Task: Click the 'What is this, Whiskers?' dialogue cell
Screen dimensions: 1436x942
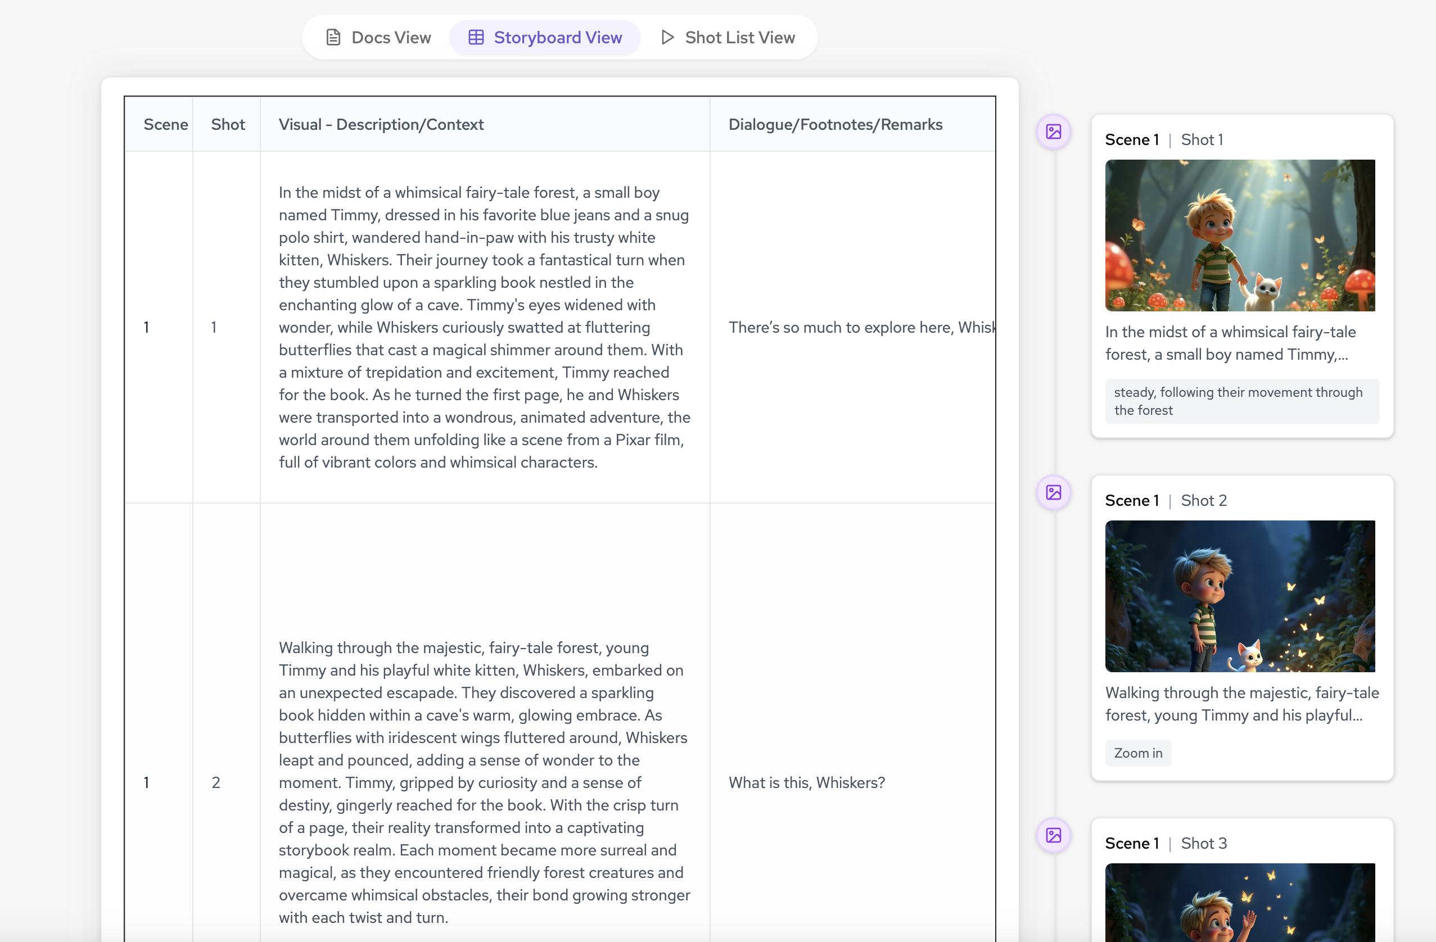Action: (x=806, y=782)
